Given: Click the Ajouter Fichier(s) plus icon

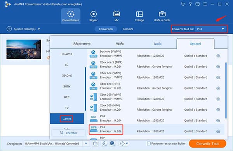Looking at the screenshot, I should pyautogui.click(x=9, y=29).
